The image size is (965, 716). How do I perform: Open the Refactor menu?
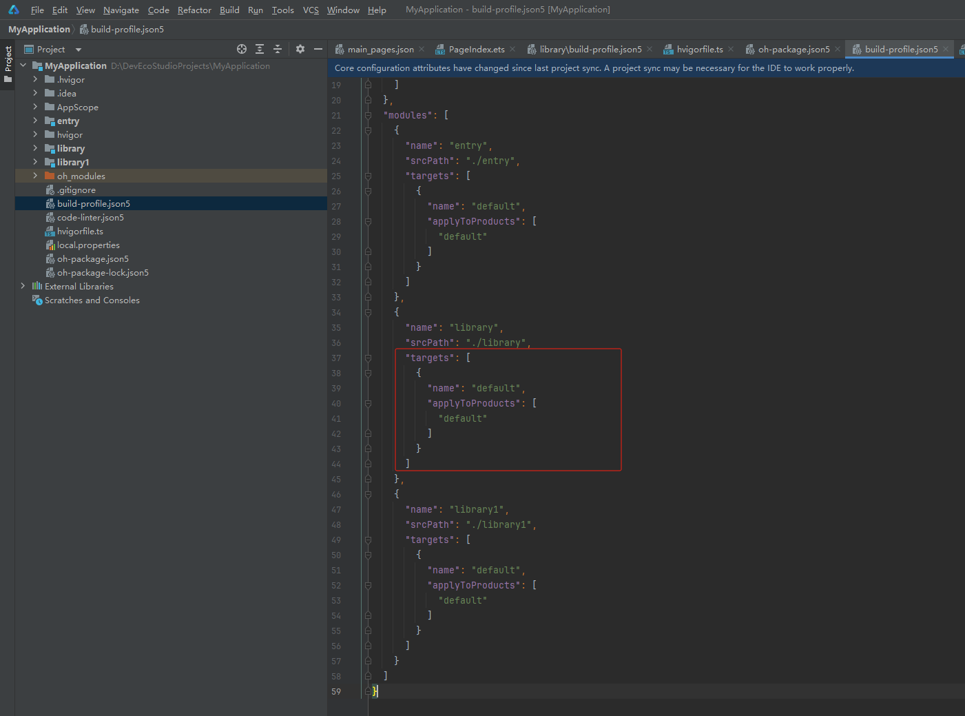pyautogui.click(x=194, y=10)
